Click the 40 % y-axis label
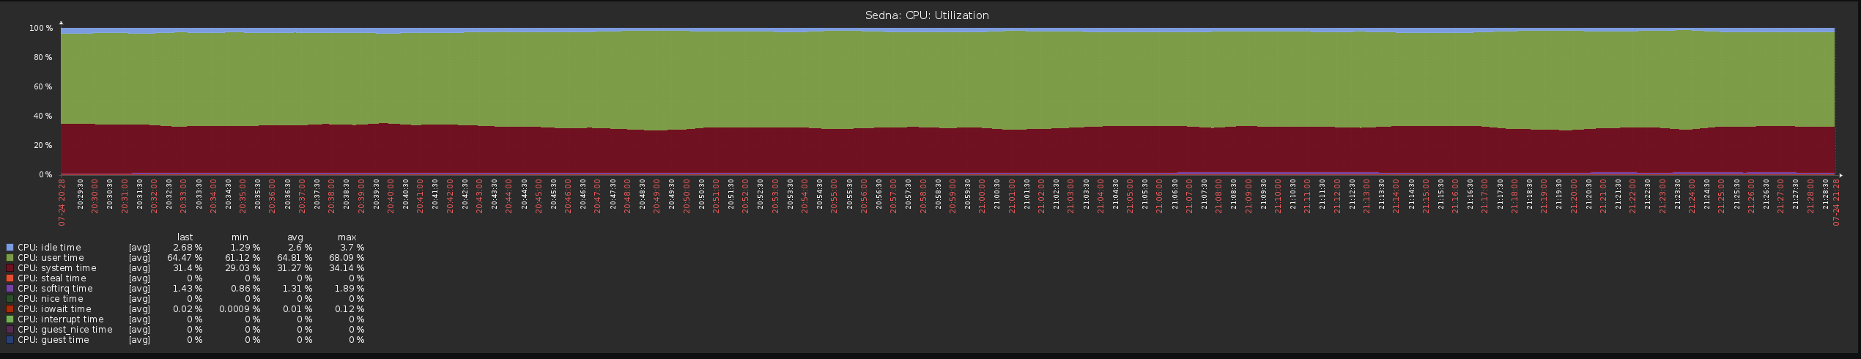 coord(42,116)
